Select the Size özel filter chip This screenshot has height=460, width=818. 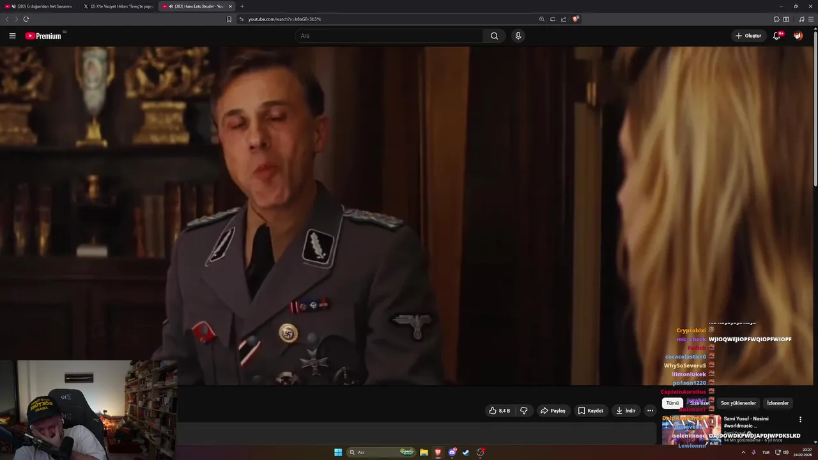coord(700,403)
